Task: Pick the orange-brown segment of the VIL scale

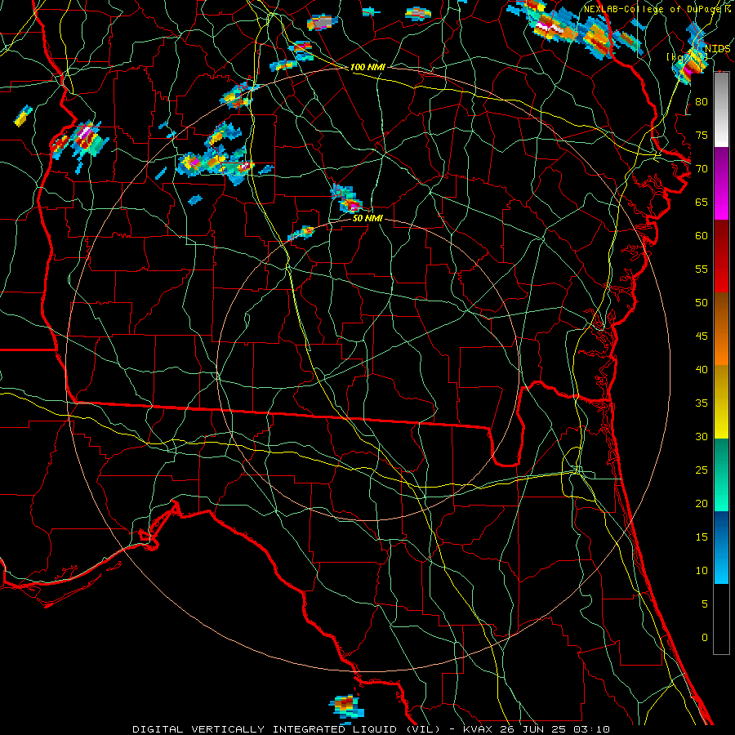Action: tap(721, 329)
